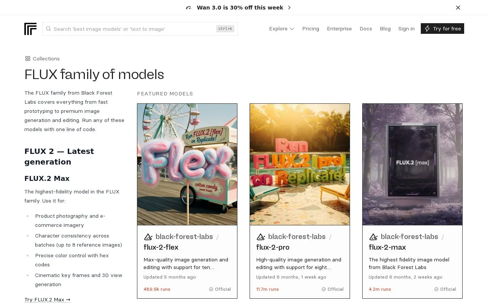487x304 pixels.
Task: Open the FLUX.2 max purple forest thumbnail
Action: 412,164
